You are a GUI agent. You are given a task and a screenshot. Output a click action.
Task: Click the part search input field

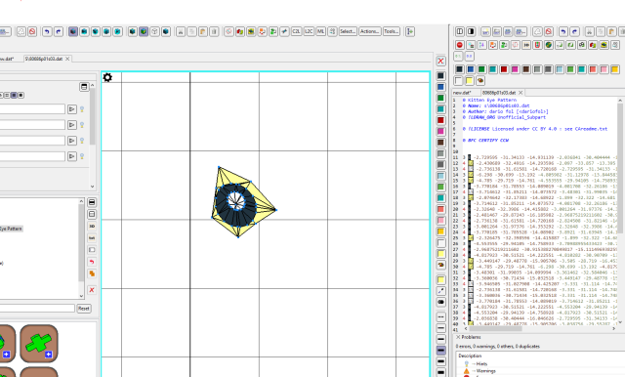pos(37,309)
